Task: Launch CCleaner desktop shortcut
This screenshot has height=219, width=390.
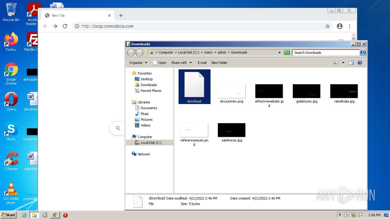Action: click(11, 161)
